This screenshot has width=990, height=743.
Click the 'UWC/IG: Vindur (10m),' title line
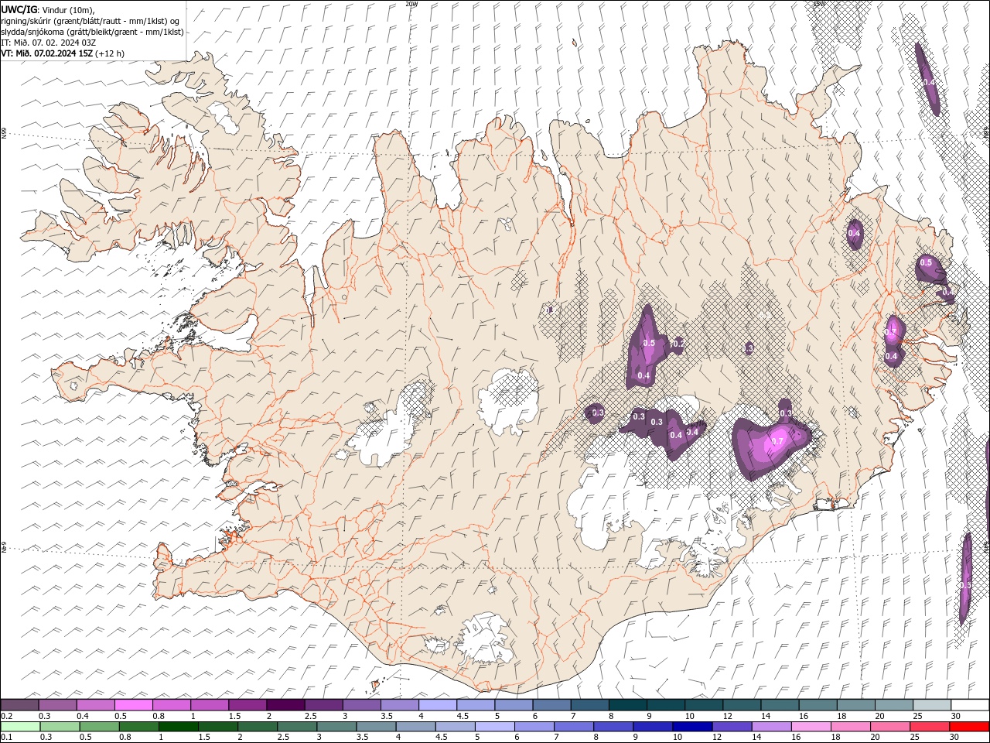tap(46, 9)
